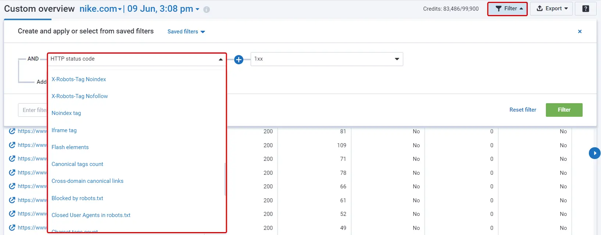Choose Iframe tag from list
Viewport: 601px width, 235px height.
coord(64,130)
